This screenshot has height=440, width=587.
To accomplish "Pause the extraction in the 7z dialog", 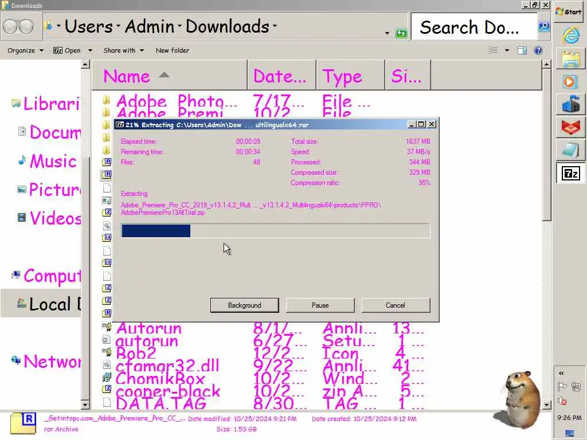I will click(x=320, y=305).
